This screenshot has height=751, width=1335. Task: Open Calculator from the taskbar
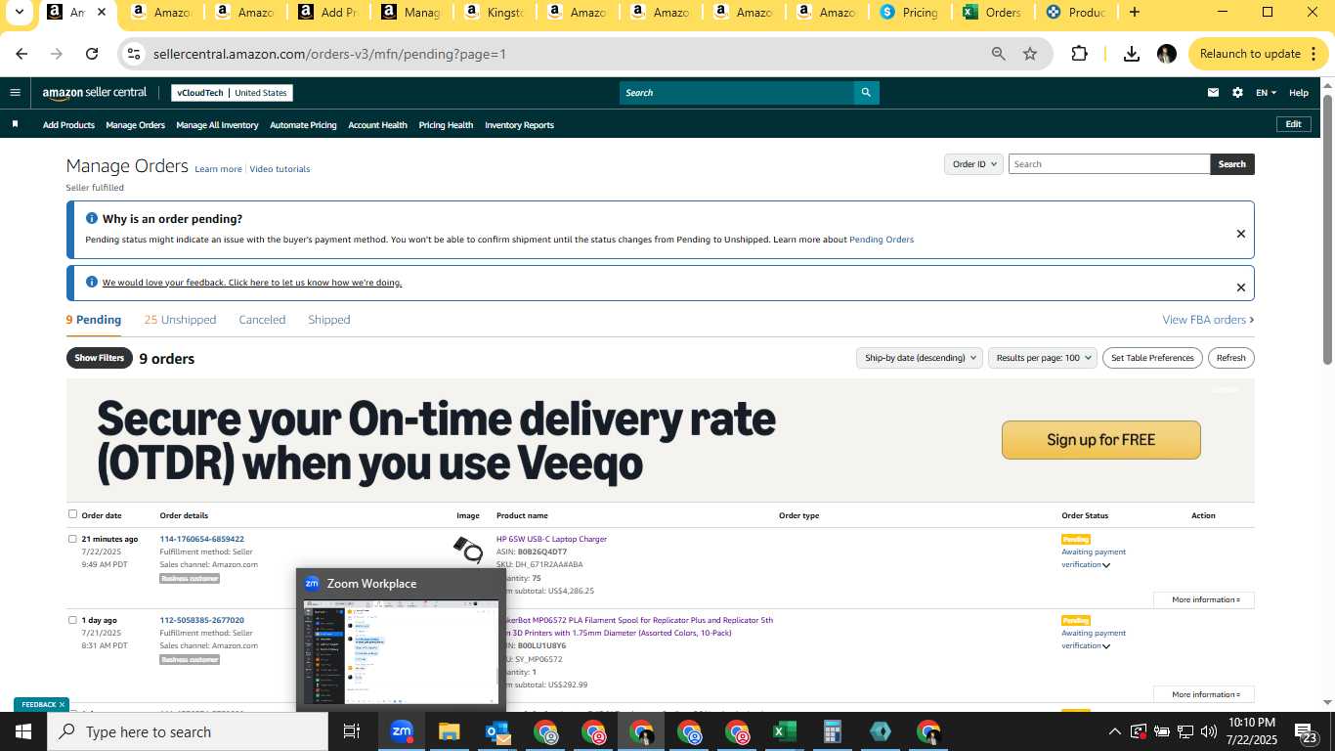coord(833,731)
